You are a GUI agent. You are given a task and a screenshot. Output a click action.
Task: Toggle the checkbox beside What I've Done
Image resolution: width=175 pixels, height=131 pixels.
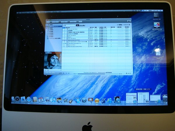point(67,47)
